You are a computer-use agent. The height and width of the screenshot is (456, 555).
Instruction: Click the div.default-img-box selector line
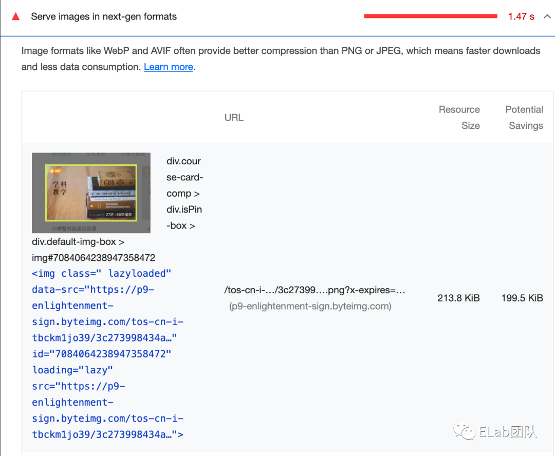point(78,242)
